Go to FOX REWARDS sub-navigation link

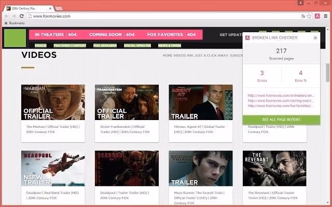pos(105,46)
